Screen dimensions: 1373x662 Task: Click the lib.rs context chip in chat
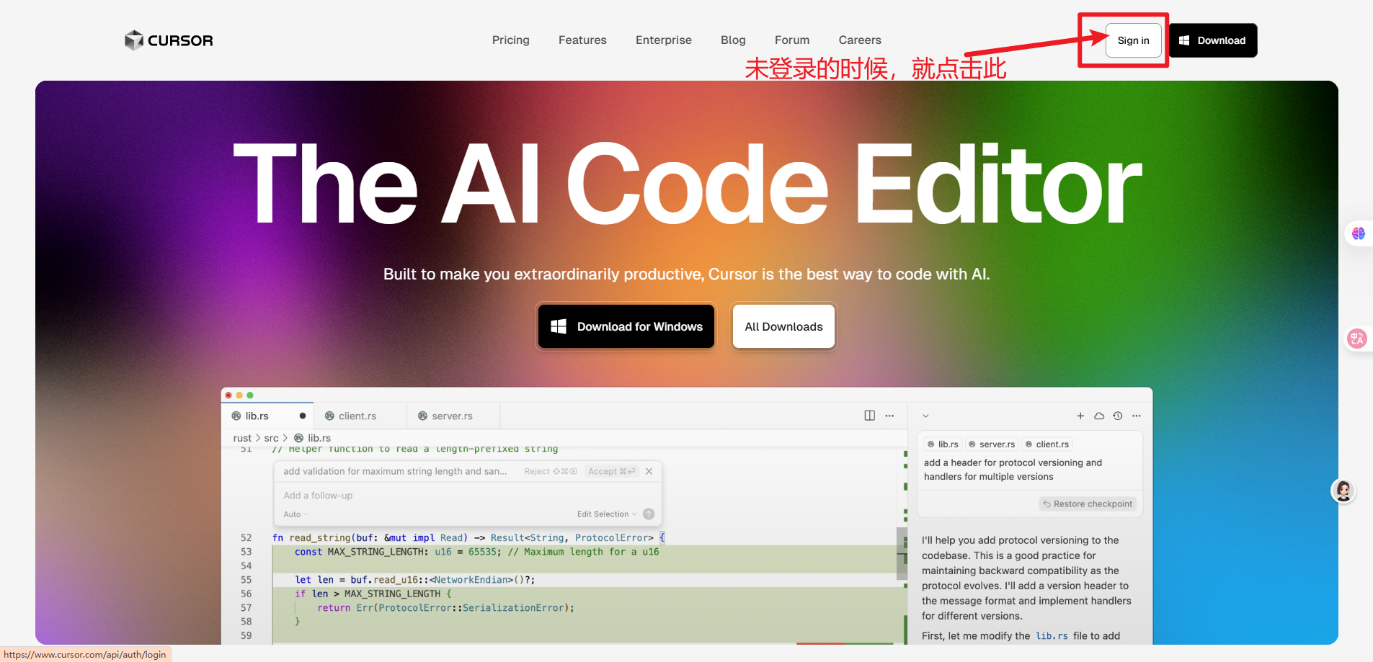tap(943, 444)
